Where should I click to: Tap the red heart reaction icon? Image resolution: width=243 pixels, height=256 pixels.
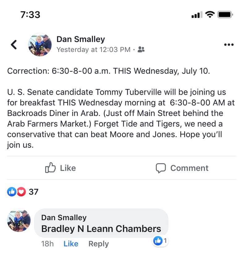click(x=21, y=191)
